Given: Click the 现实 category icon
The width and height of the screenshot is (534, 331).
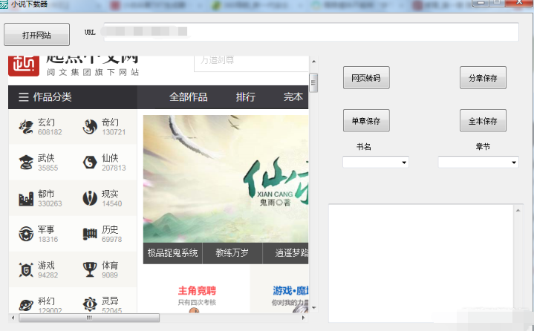Looking at the screenshot, I should 90,198.
